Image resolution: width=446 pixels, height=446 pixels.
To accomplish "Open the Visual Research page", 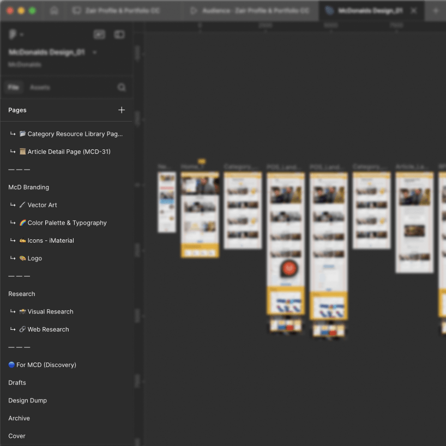I will click(67, 312).
